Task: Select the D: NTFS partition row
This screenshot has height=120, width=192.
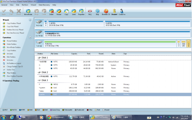Action: coord(115,68)
